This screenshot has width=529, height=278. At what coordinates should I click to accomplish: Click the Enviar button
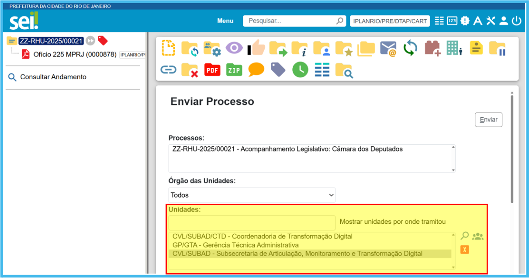coord(488,120)
